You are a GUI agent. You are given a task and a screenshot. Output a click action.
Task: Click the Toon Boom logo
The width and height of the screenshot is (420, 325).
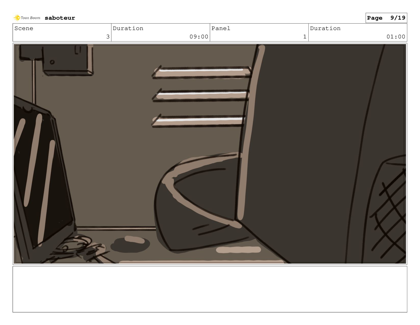click(27, 18)
